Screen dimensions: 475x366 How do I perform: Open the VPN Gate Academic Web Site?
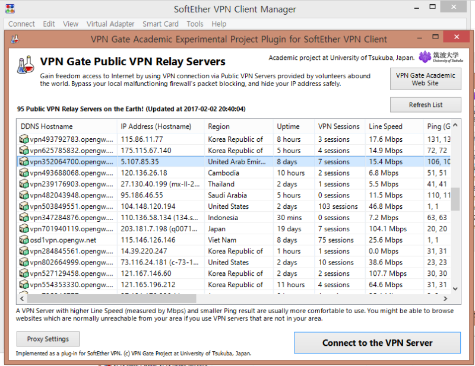click(426, 79)
